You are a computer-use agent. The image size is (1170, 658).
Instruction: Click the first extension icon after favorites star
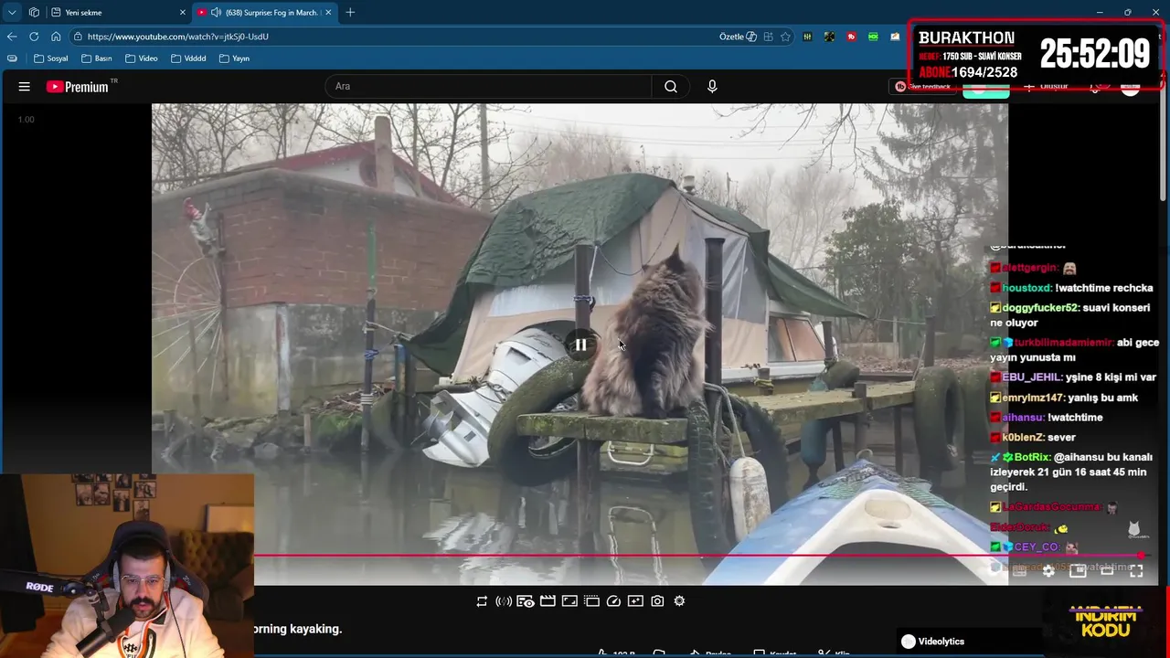coord(807,37)
